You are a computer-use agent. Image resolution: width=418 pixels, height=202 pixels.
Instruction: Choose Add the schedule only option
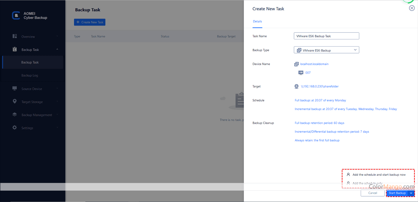point(367,183)
